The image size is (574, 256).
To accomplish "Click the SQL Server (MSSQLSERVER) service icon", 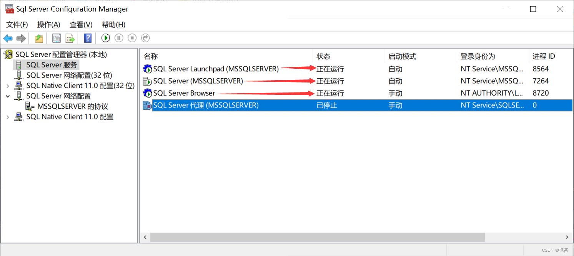I will point(147,81).
